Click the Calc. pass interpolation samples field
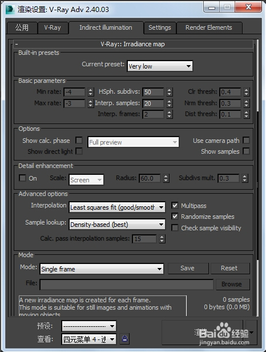266x352 pixels. (x=144, y=239)
